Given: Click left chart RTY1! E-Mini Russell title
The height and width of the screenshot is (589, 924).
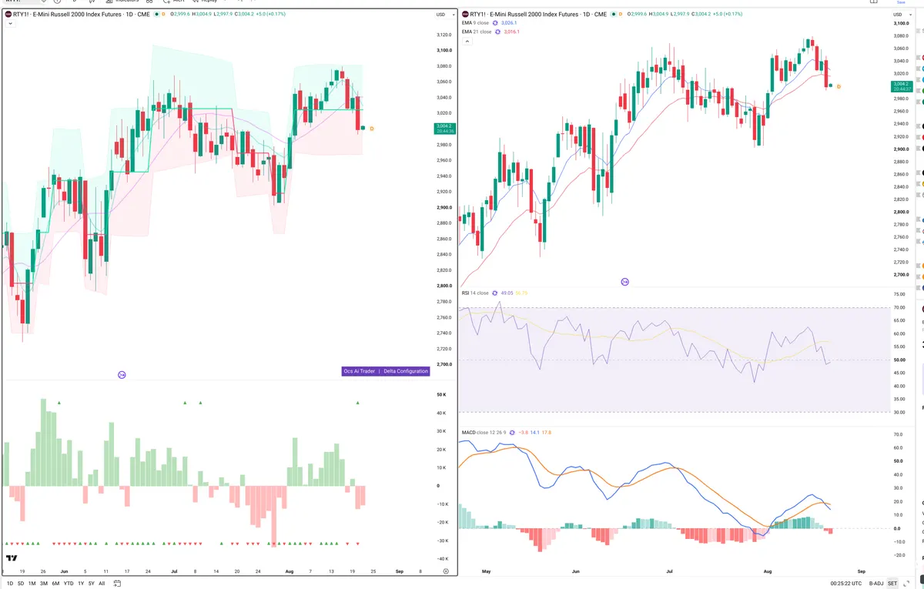Looking at the screenshot, I should click(x=82, y=14).
